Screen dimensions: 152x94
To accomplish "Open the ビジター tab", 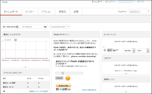I will tap(30, 12).
